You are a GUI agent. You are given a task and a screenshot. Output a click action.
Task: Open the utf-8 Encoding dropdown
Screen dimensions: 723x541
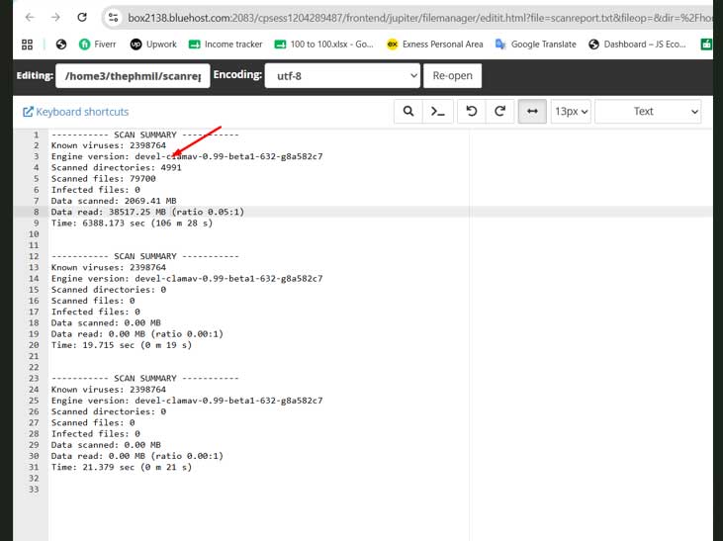(x=342, y=75)
